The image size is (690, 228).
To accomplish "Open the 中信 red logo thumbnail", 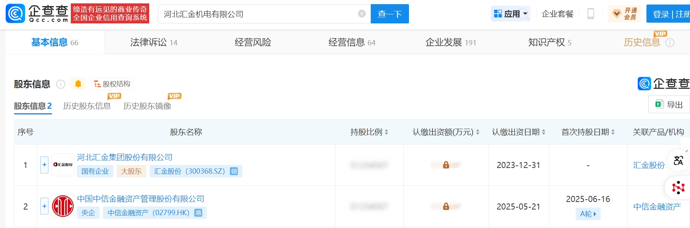I will tap(63, 206).
